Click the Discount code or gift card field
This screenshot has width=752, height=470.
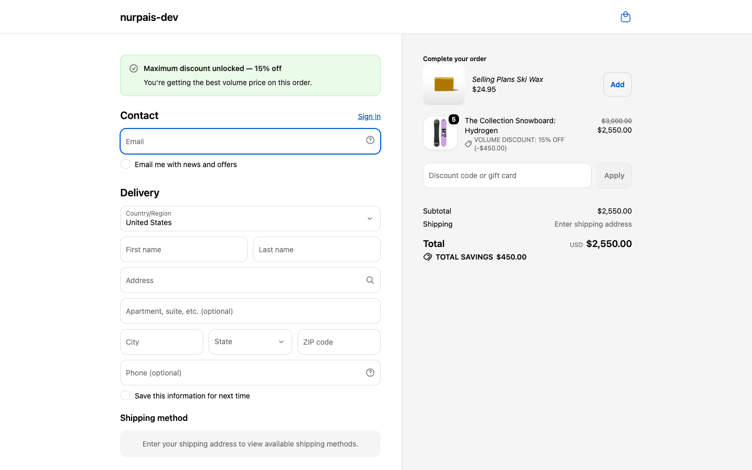[507, 175]
